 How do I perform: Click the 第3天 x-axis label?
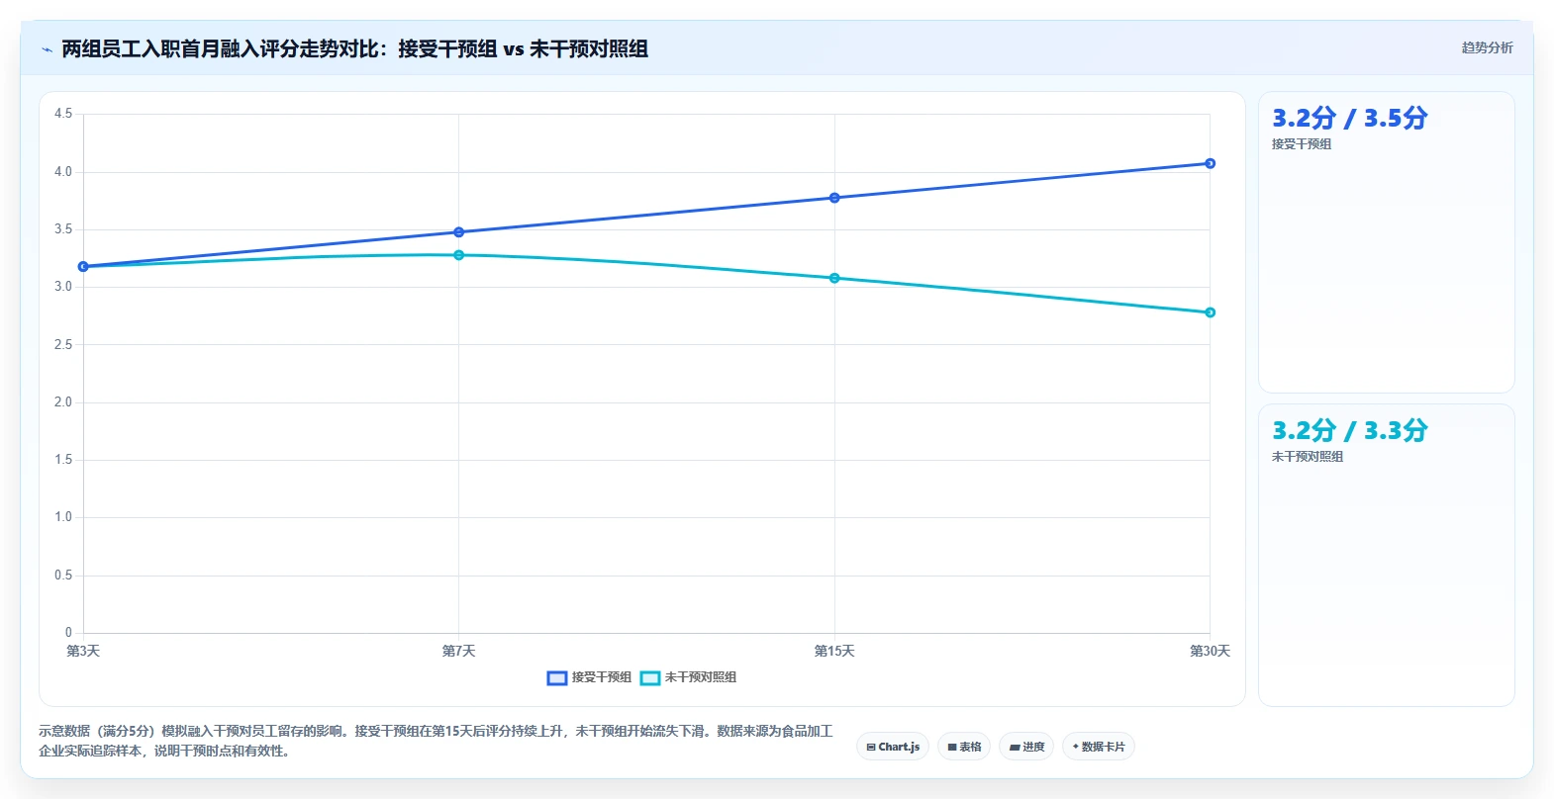83,651
